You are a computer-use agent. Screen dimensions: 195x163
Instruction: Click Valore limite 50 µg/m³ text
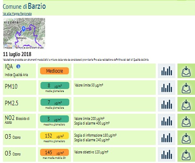(89, 85)
